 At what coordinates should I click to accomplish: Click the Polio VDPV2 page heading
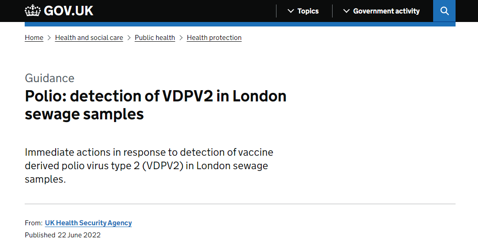[155, 105]
